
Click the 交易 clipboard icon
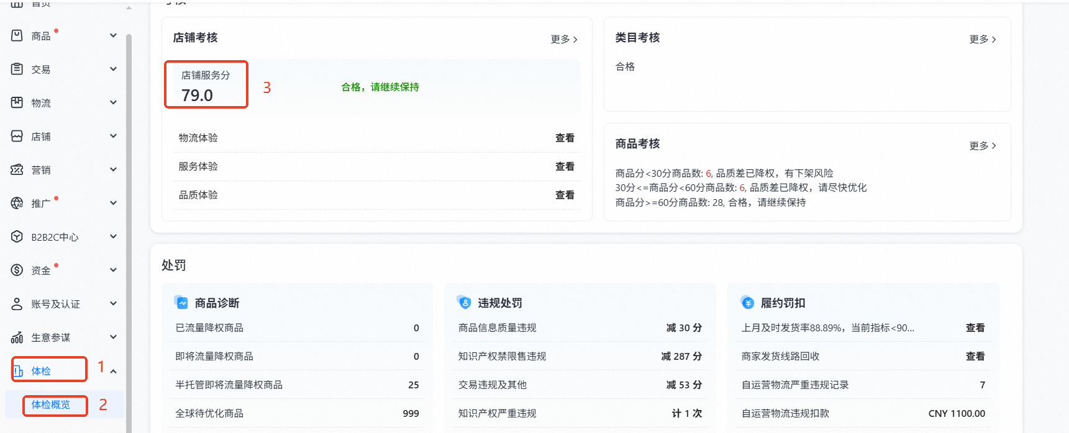tap(17, 69)
